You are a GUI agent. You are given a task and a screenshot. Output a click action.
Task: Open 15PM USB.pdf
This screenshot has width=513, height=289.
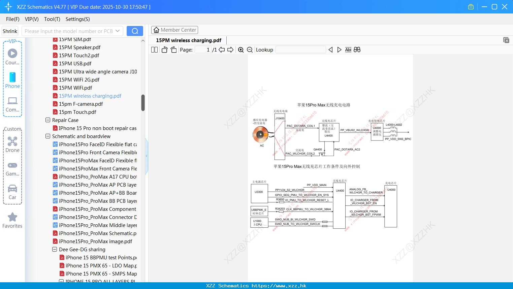[72, 64]
